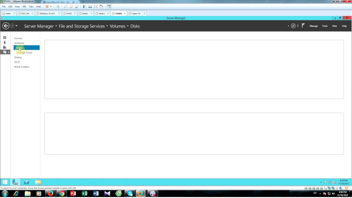Screen dimensions: 352x198
Task: Click the full screen toolbar icon
Action: tap(95, 6)
